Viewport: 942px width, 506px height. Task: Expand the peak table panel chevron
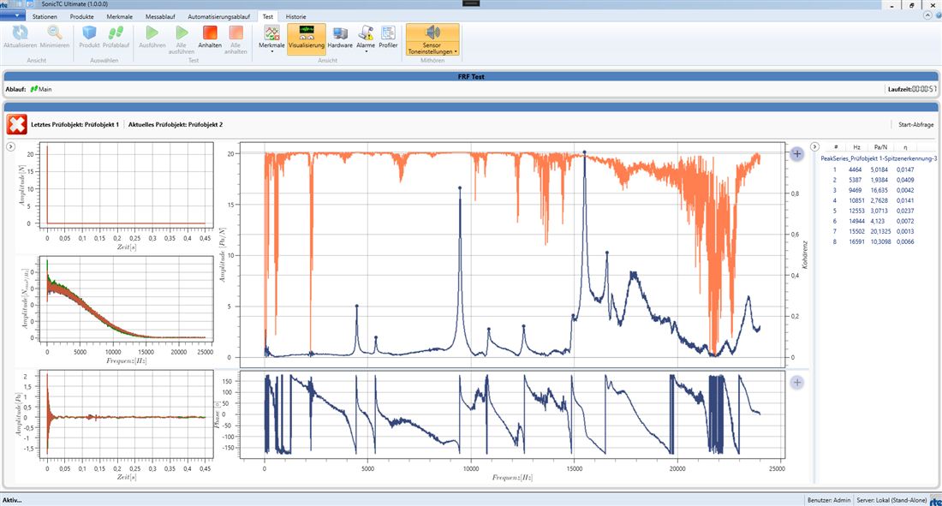pos(814,146)
